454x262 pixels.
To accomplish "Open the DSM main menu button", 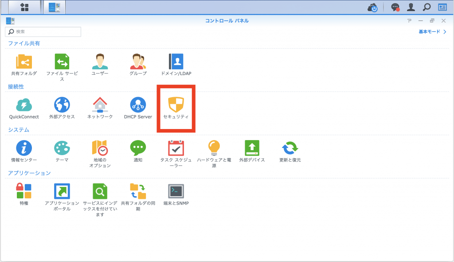I will point(24,7).
